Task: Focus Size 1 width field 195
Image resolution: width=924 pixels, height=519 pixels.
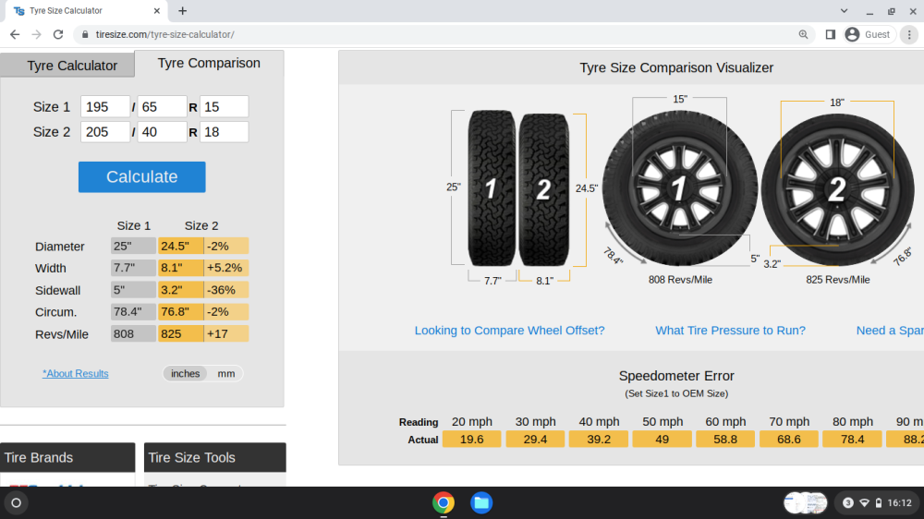Action: (105, 106)
